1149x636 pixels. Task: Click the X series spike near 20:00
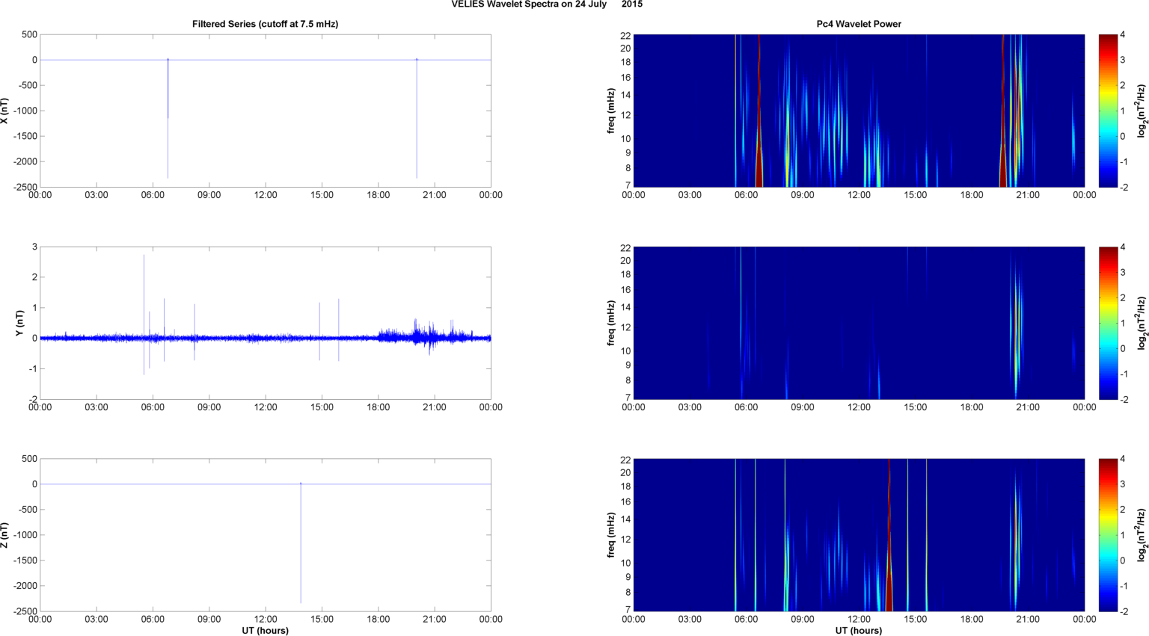pos(417,120)
